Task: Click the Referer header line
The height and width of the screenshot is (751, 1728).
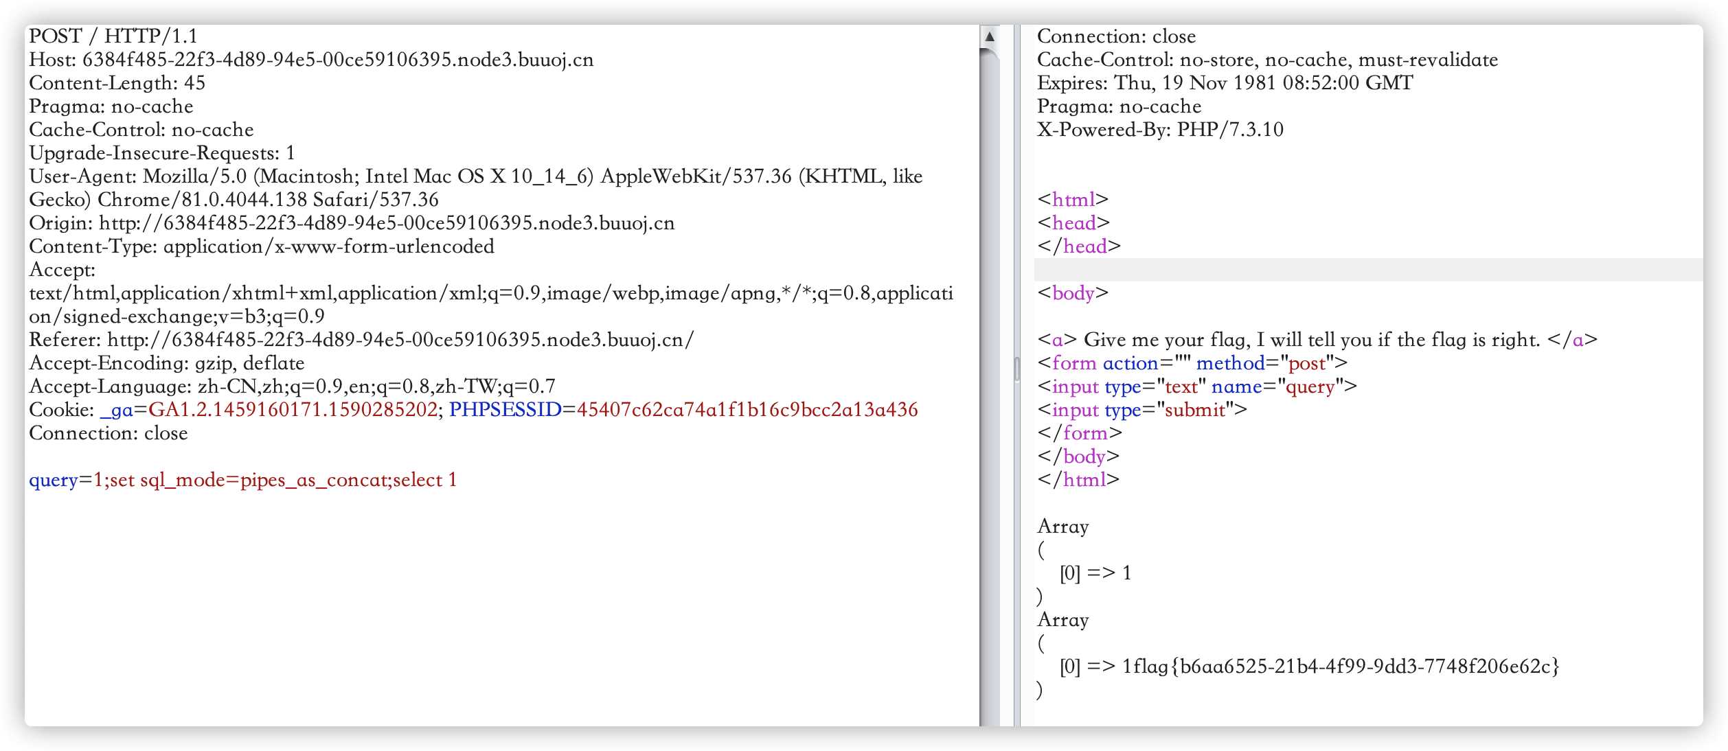Action: click(x=361, y=340)
